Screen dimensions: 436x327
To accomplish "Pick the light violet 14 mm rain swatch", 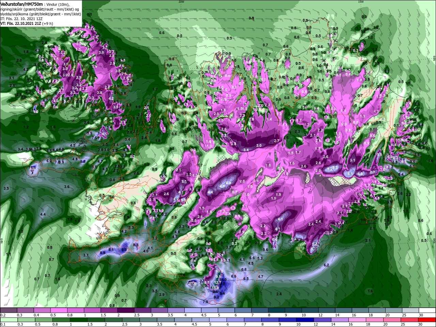I will [x=340, y=320].
